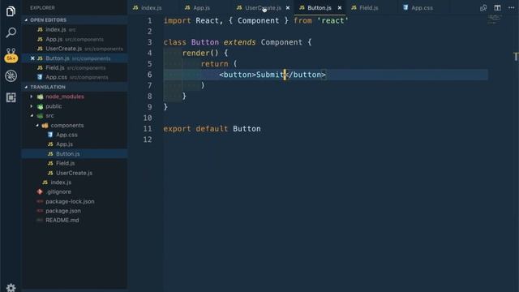Open the Extensions view icon

tap(11, 97)
